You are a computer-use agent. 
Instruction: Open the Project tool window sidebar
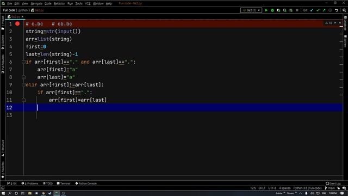[3, 23]
